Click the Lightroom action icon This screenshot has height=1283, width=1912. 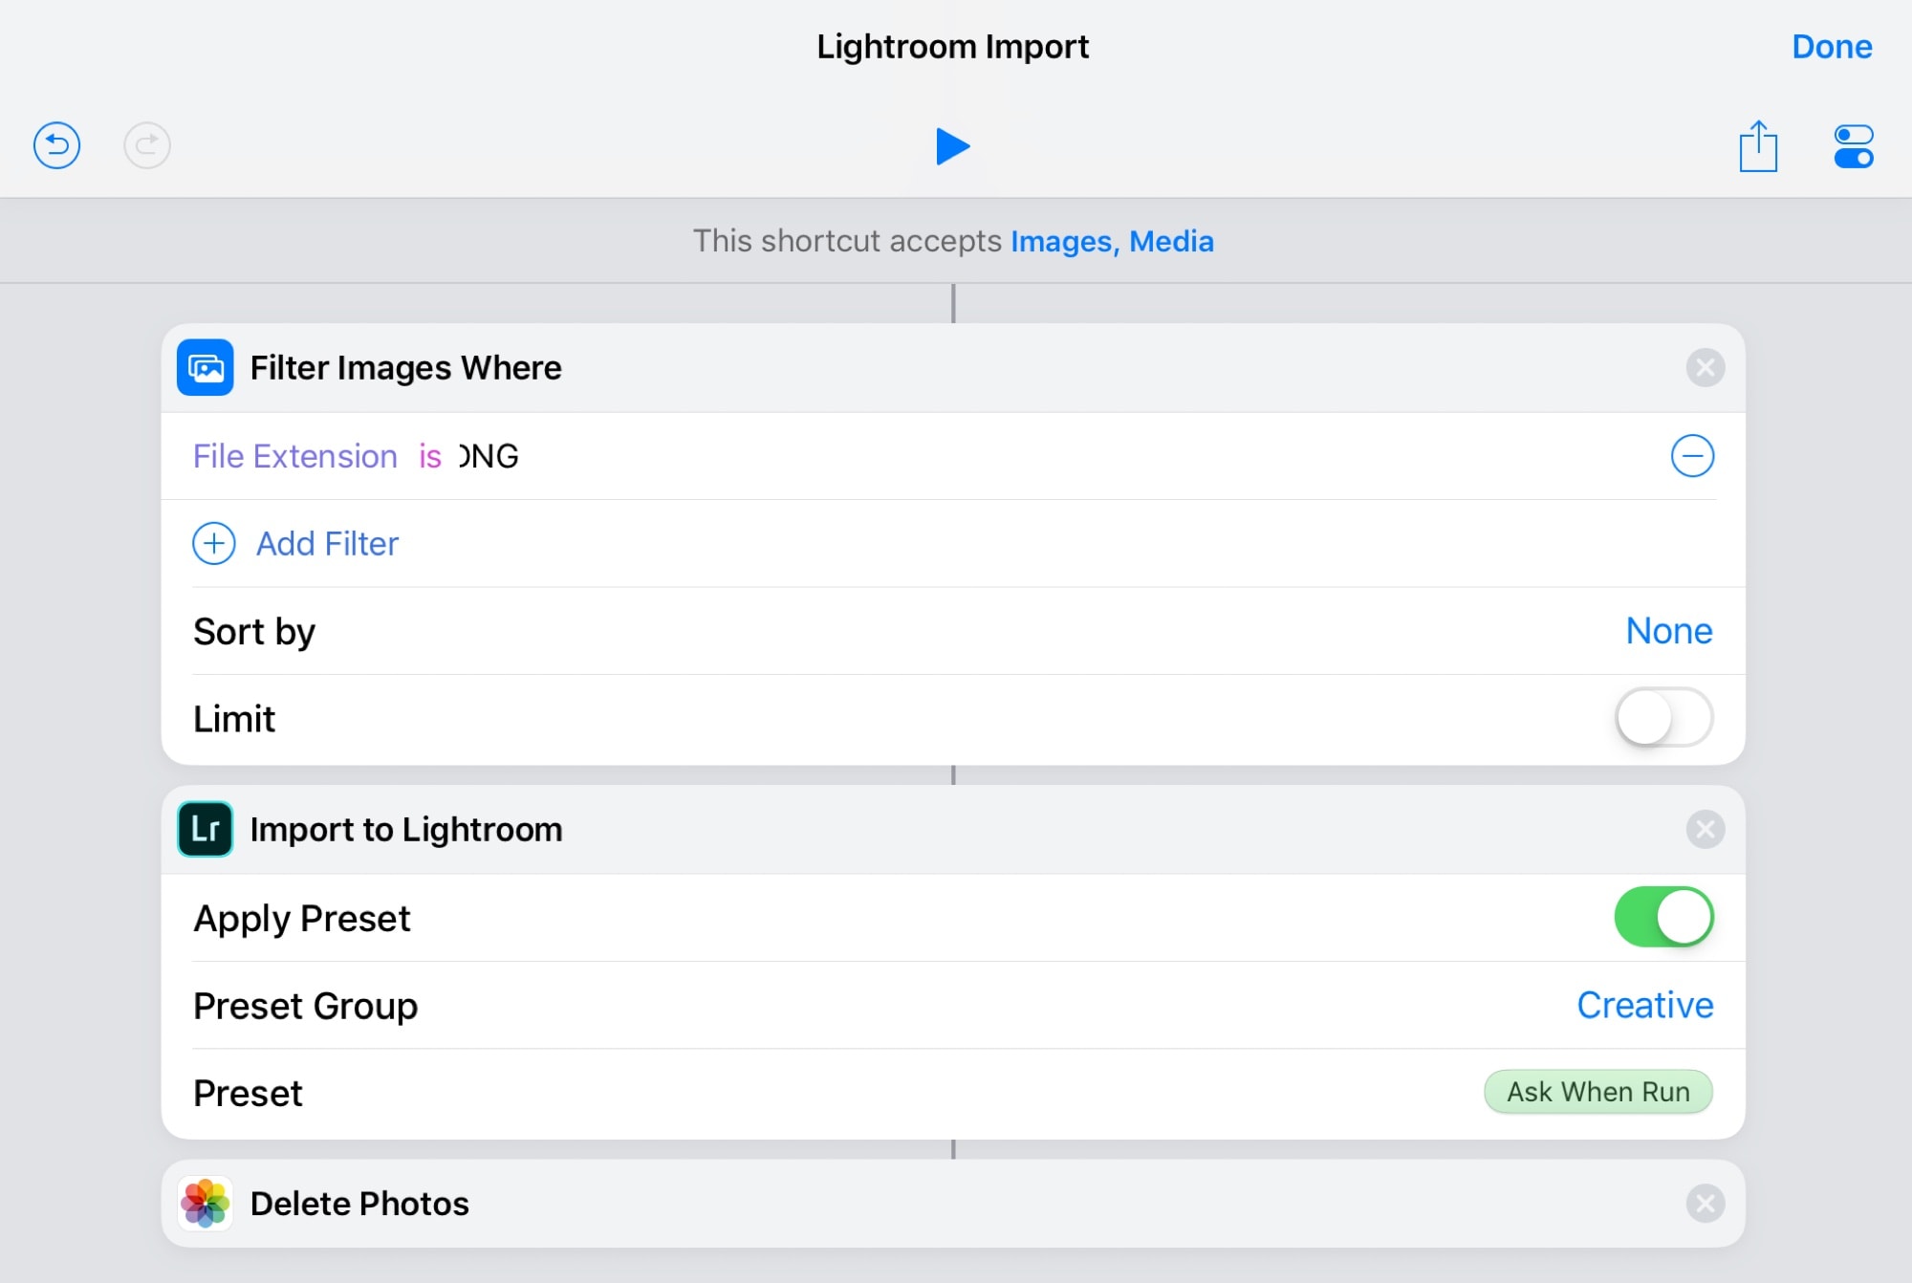coord(204,829)
